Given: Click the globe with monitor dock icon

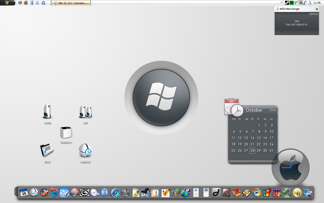Looking at the screenshot, I should pyautogui.click(x=186, y=193).
